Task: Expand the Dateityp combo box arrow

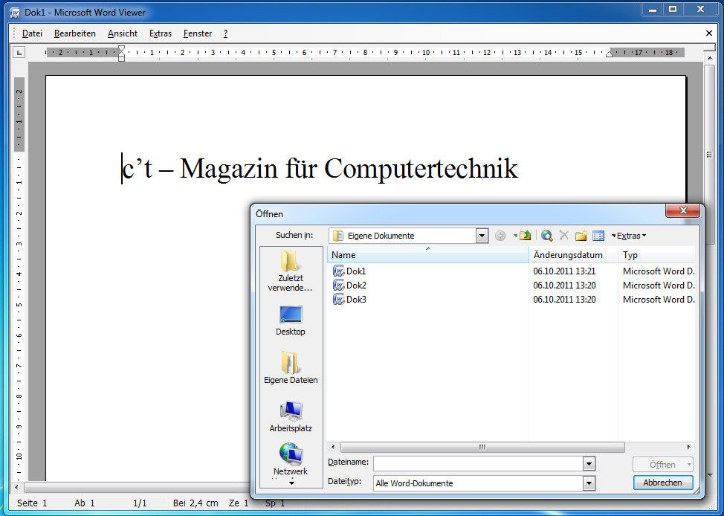Action: [589, 483]
